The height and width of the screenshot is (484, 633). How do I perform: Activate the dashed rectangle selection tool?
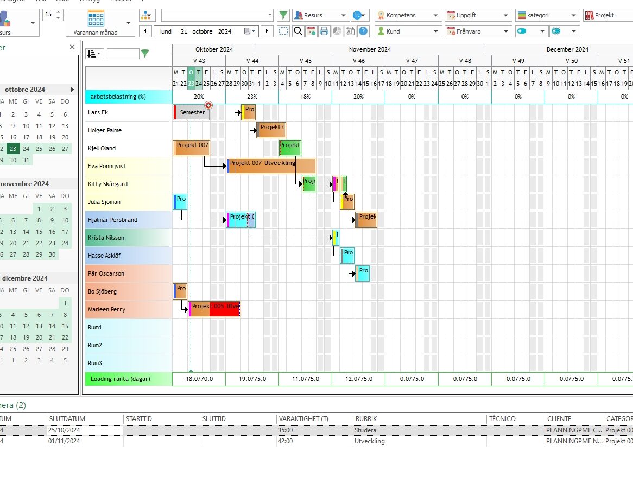click(284, 31)
